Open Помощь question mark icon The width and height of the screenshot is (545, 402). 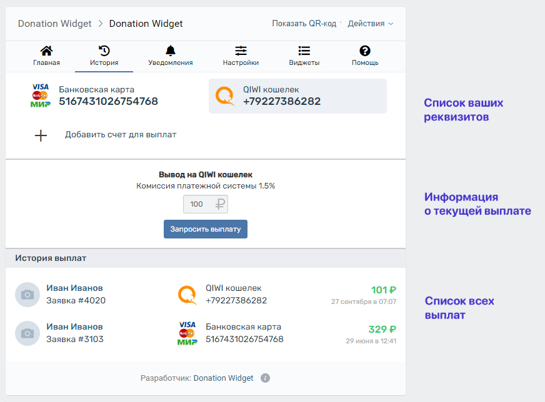[365, 51]
